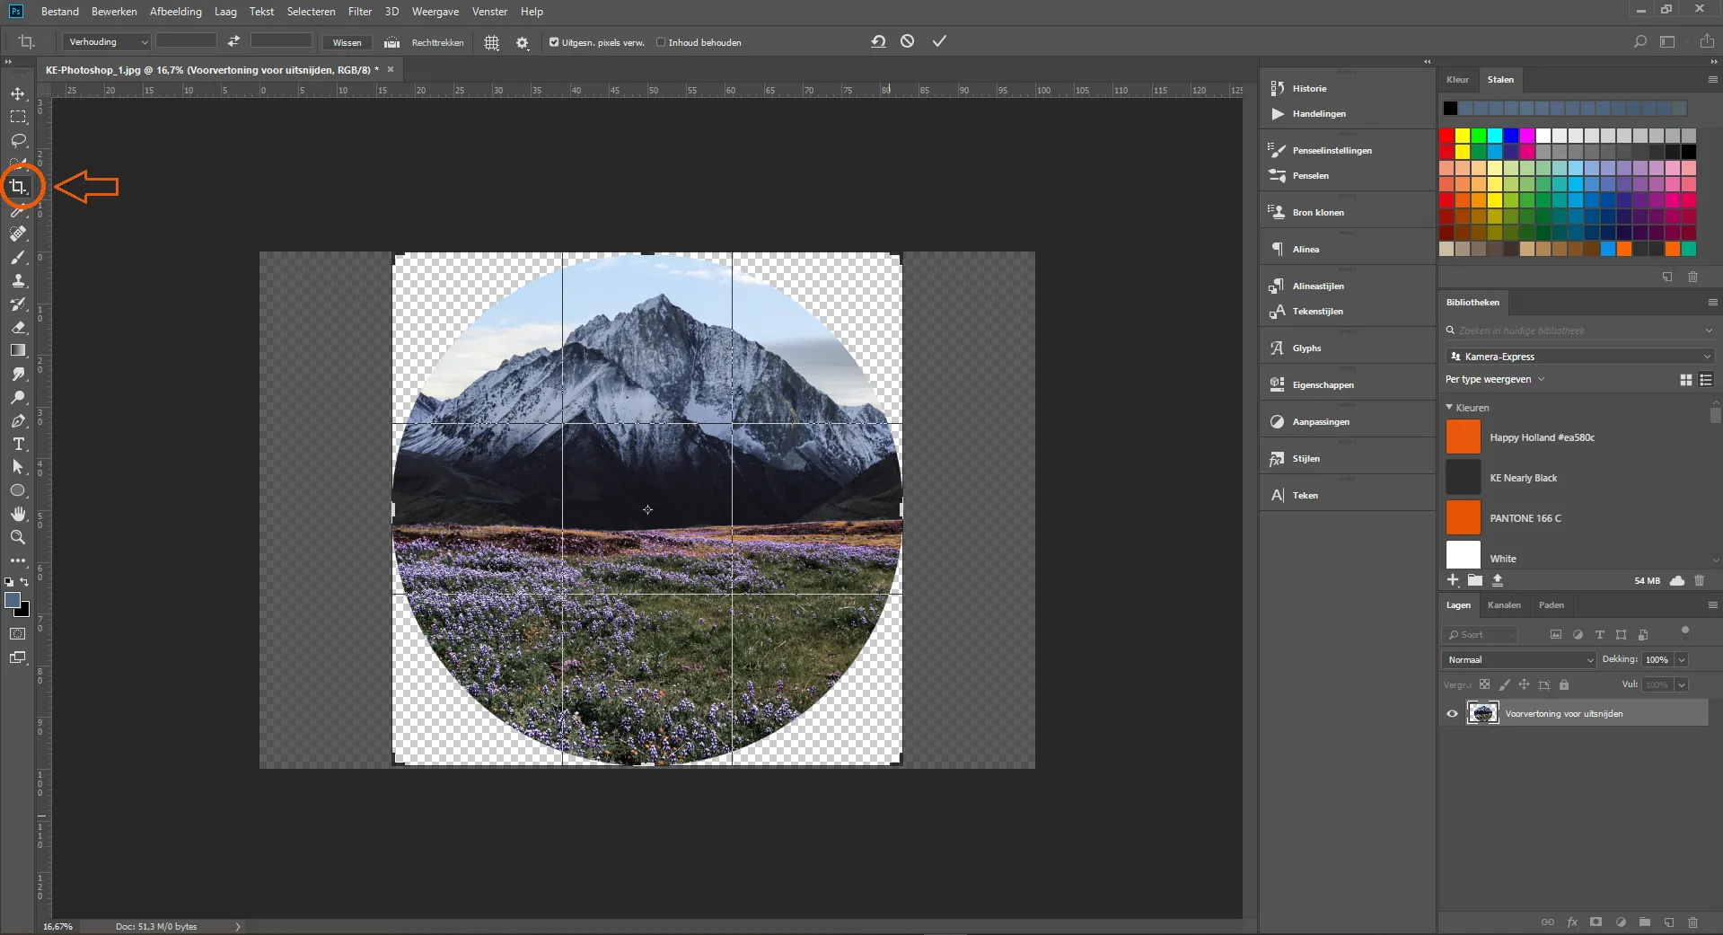Select the Hand tool
Image resolution: width=1723 pixels, height=935 pixels.
click(18, 514)
